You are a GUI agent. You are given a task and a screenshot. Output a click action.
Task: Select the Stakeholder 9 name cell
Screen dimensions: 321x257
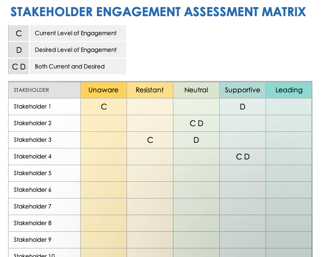[44, 240]
